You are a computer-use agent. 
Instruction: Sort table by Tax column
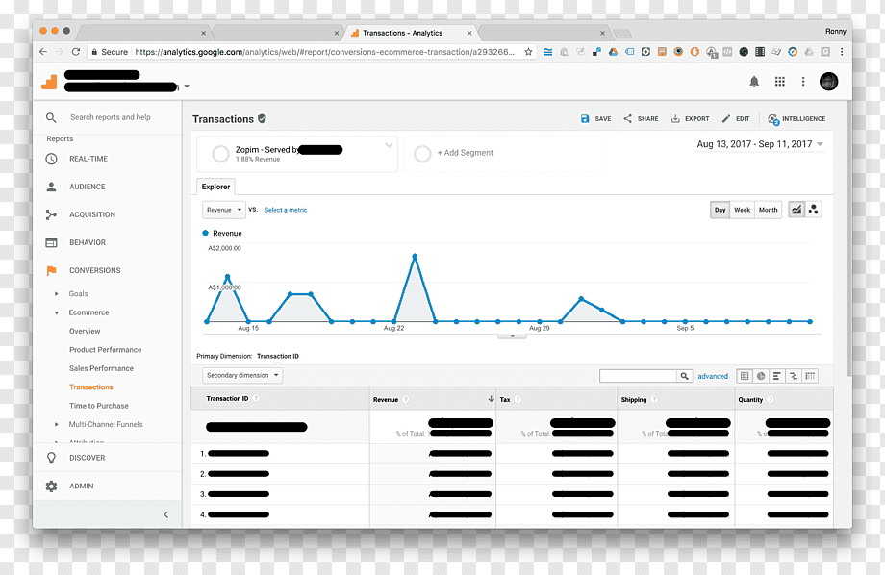tap(505, 399)
